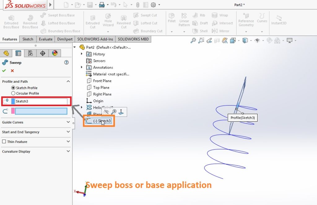Click the profile selection box showing Sketch3

click(41, 101)
